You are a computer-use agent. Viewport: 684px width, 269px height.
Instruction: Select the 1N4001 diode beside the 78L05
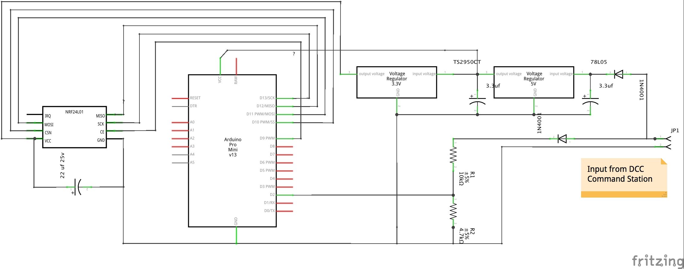(x=618, y=74)
